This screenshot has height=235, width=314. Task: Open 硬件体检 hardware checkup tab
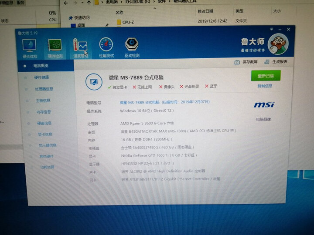click(x=30, y=49)
